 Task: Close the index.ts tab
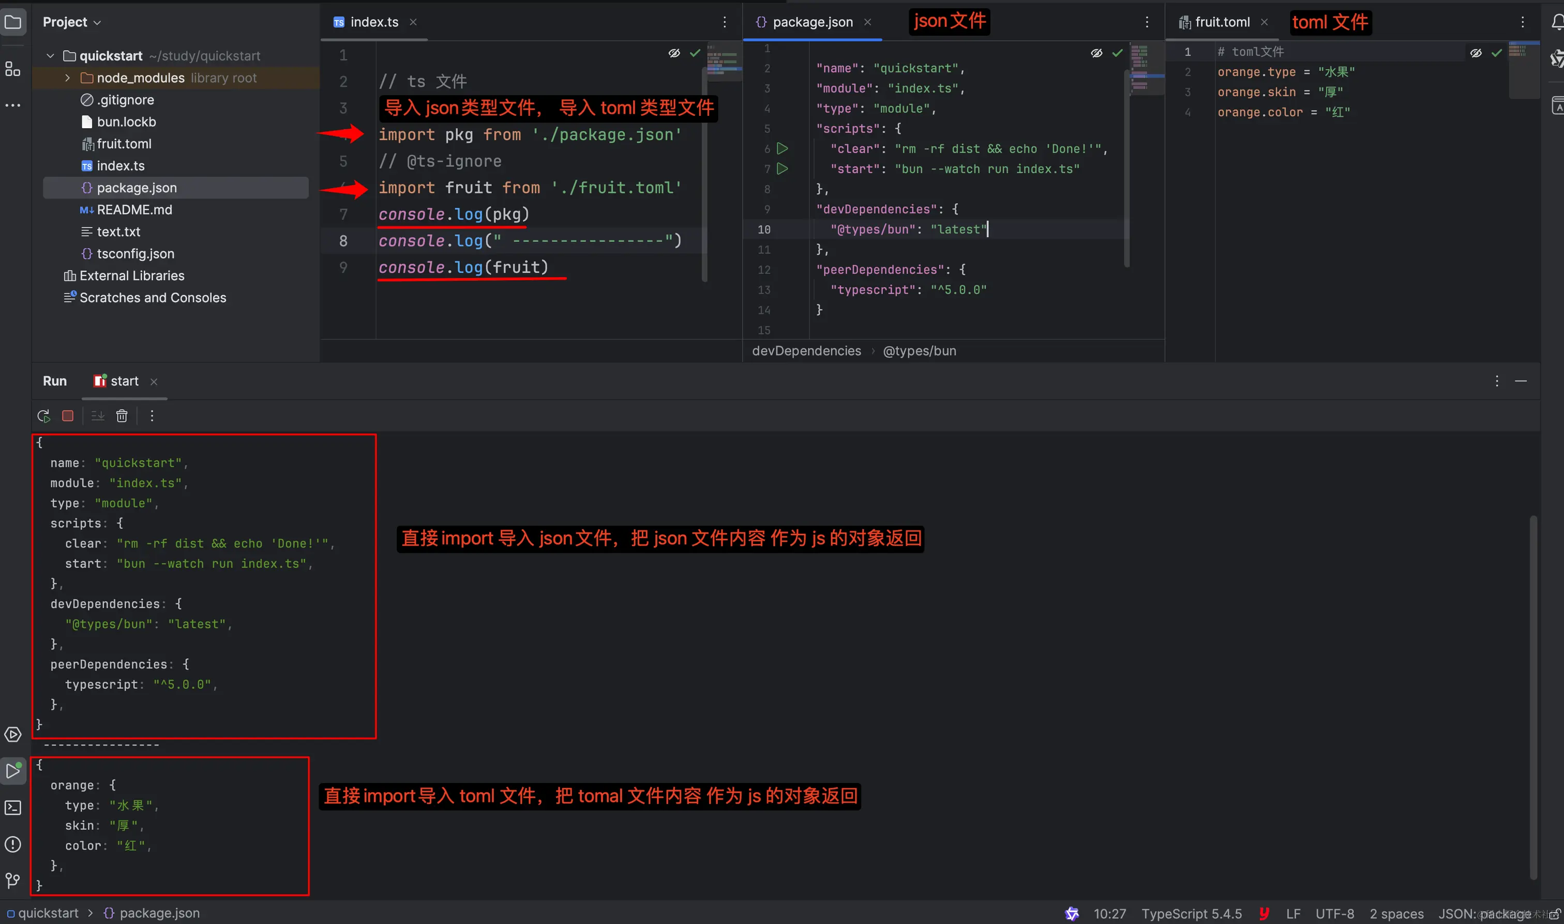click(413, 22)
